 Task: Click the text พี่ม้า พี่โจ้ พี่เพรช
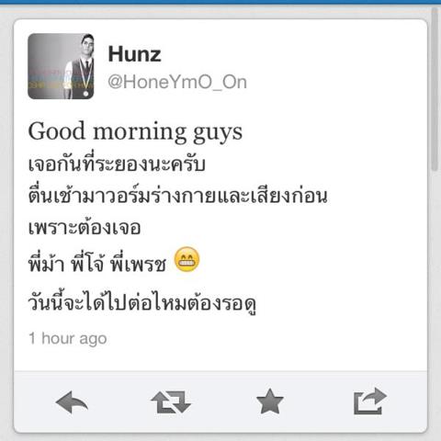pos(97,262)
